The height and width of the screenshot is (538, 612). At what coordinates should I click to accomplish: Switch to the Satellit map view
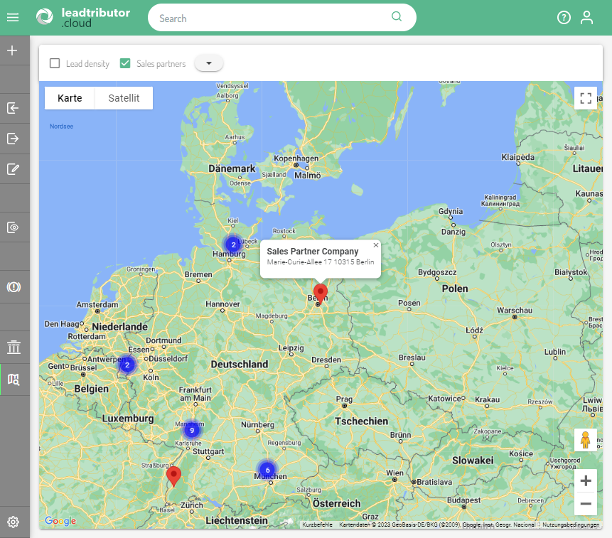click(124, 98)
